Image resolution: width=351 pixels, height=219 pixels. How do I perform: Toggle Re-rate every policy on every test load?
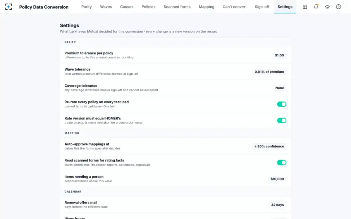pos(282,104)
